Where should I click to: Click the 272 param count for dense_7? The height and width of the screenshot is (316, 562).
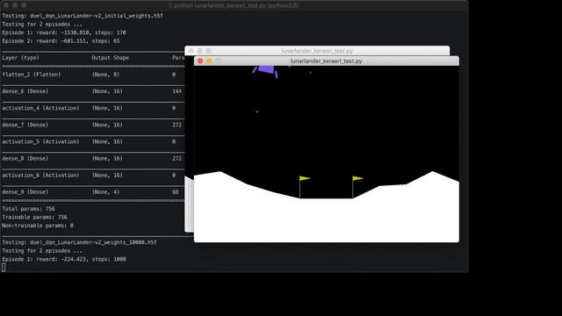(x=177, y=125)
